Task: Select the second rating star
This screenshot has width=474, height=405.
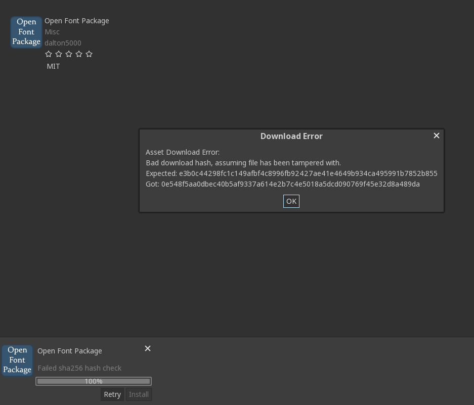Action: tap(59, 54)
